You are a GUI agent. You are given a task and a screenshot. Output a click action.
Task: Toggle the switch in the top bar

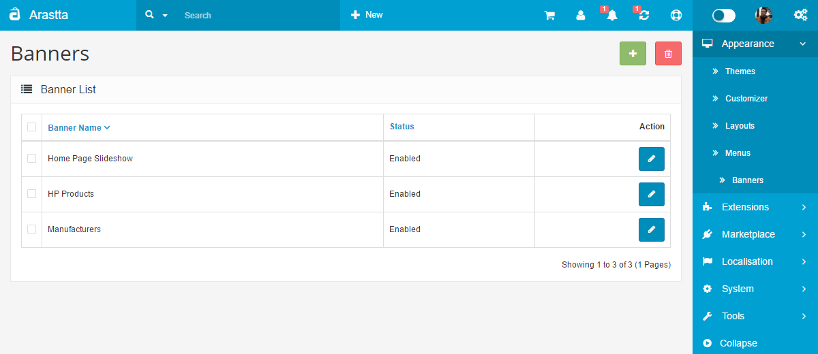tap(724, 15)
